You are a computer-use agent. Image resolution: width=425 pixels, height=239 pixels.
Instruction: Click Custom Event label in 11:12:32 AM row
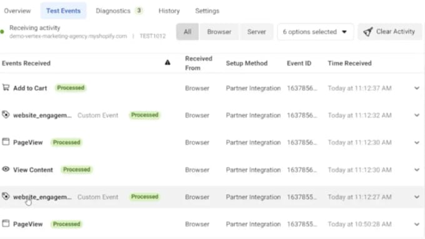(x=98, y=115)
